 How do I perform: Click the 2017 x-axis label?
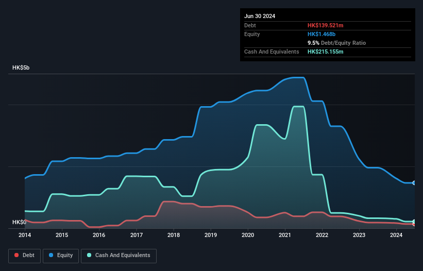137,235
